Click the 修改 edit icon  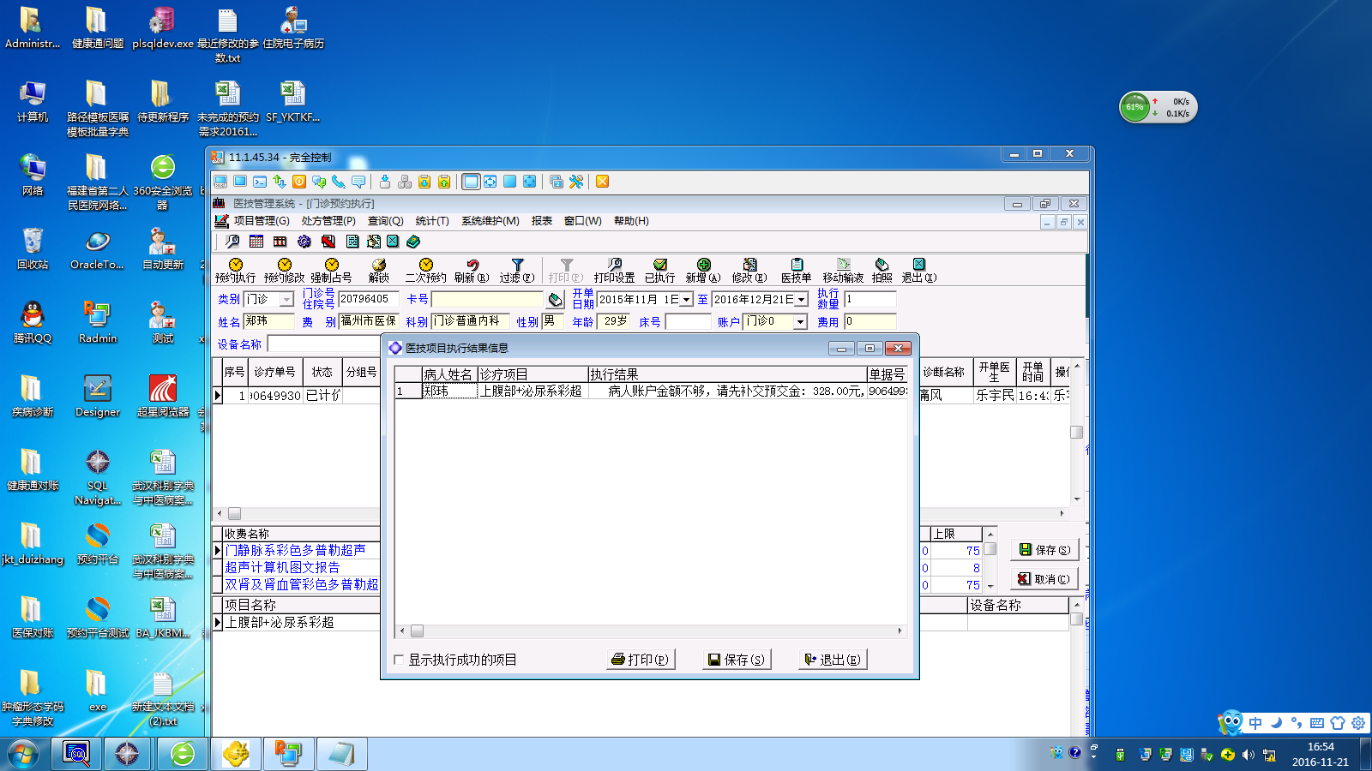point(749,271)
